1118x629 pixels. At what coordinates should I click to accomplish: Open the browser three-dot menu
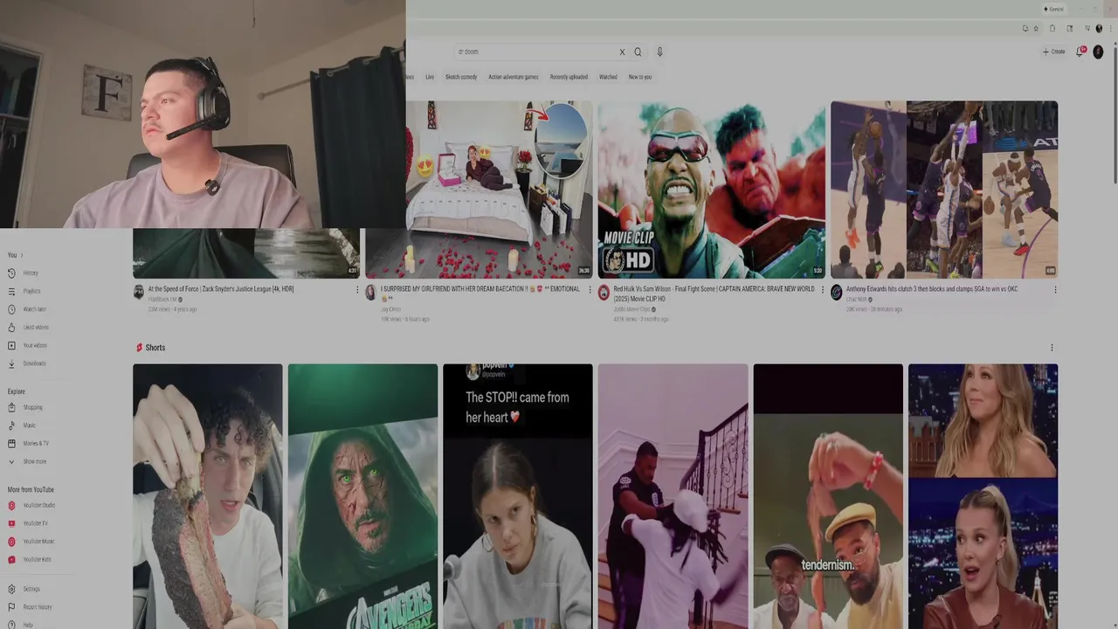coord(1112,28)
